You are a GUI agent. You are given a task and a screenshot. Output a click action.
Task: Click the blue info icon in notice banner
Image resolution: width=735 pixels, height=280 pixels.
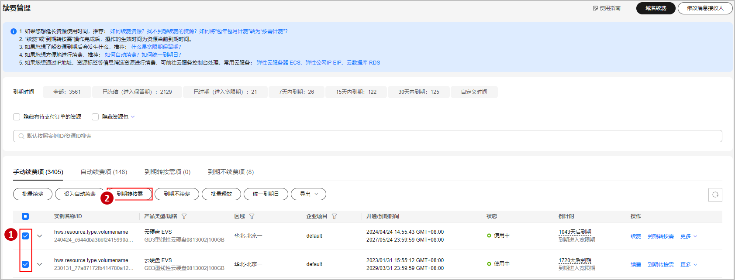tap(14, 31)
